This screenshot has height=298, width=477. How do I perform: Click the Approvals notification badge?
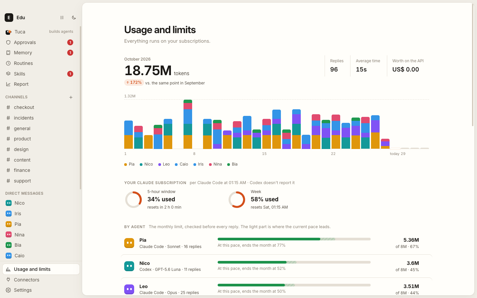click(x=70, y=42)
